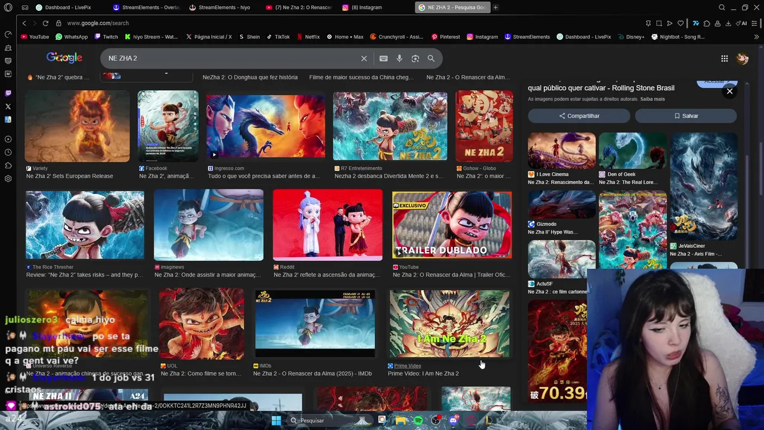Open OBS Studio from taskbar

(436, 420)
